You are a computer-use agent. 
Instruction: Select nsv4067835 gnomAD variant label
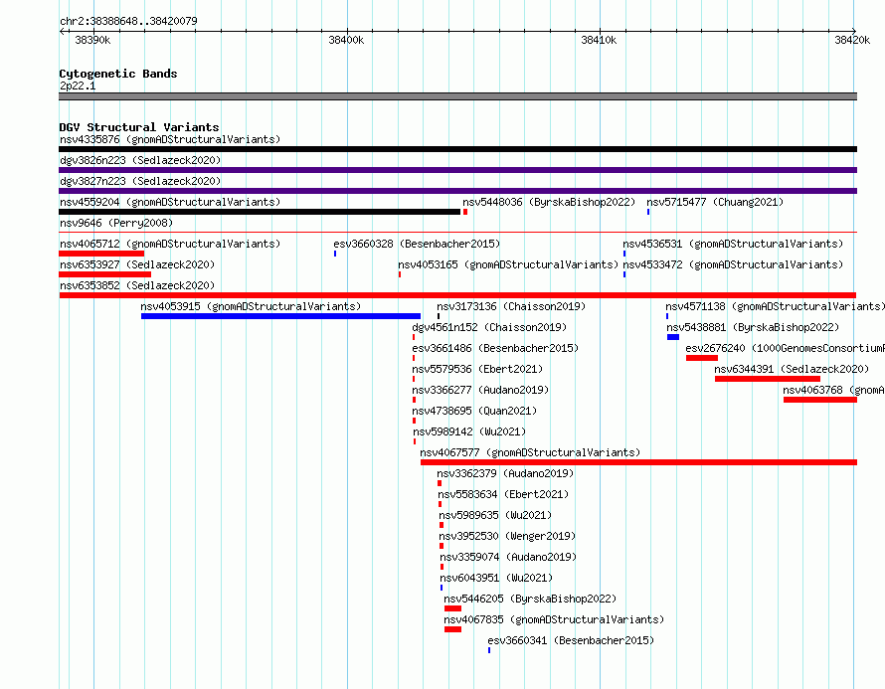pyautogui.click(x=554, y=619)
